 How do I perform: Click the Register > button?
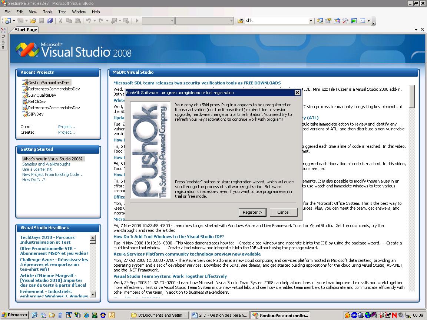point(252,212)
